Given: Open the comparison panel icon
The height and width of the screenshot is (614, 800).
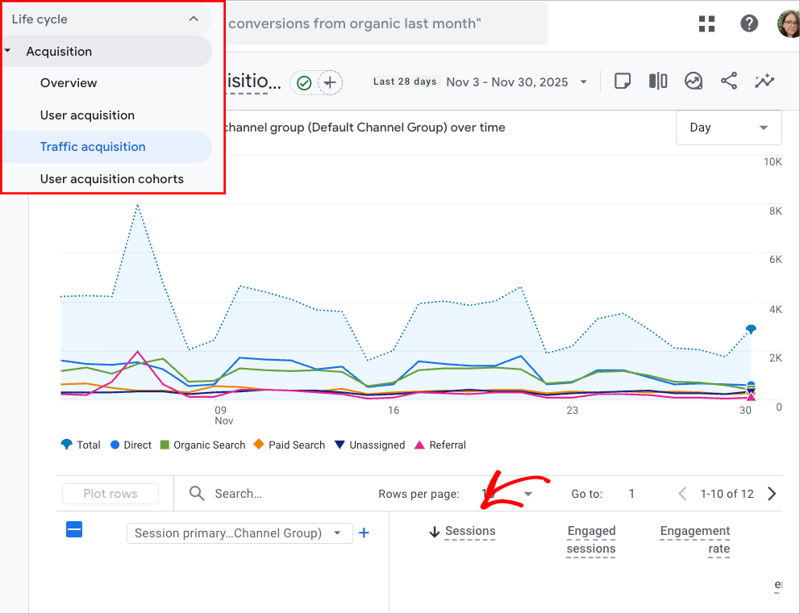Looking at the screenshot, I should [657, 81].
